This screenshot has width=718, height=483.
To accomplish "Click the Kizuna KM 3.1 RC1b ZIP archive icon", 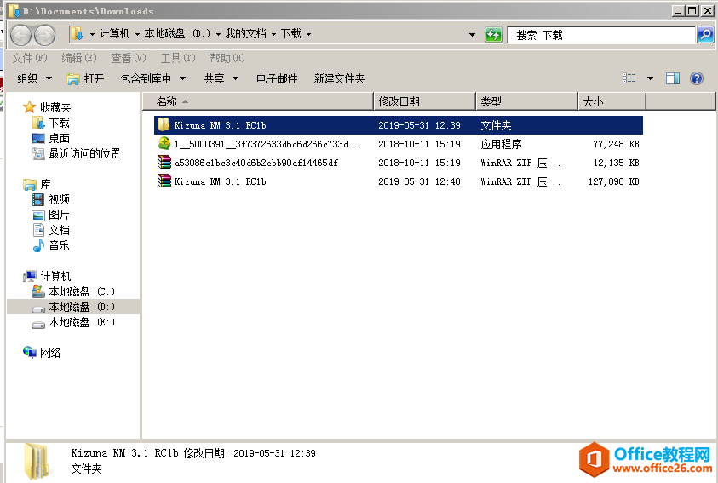I will pyautogui.click(x=164, y=181).
